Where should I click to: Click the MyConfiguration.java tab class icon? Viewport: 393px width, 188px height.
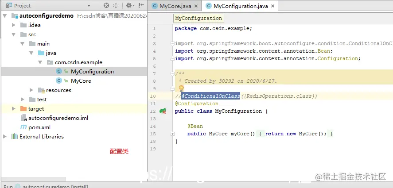point(208,6)
